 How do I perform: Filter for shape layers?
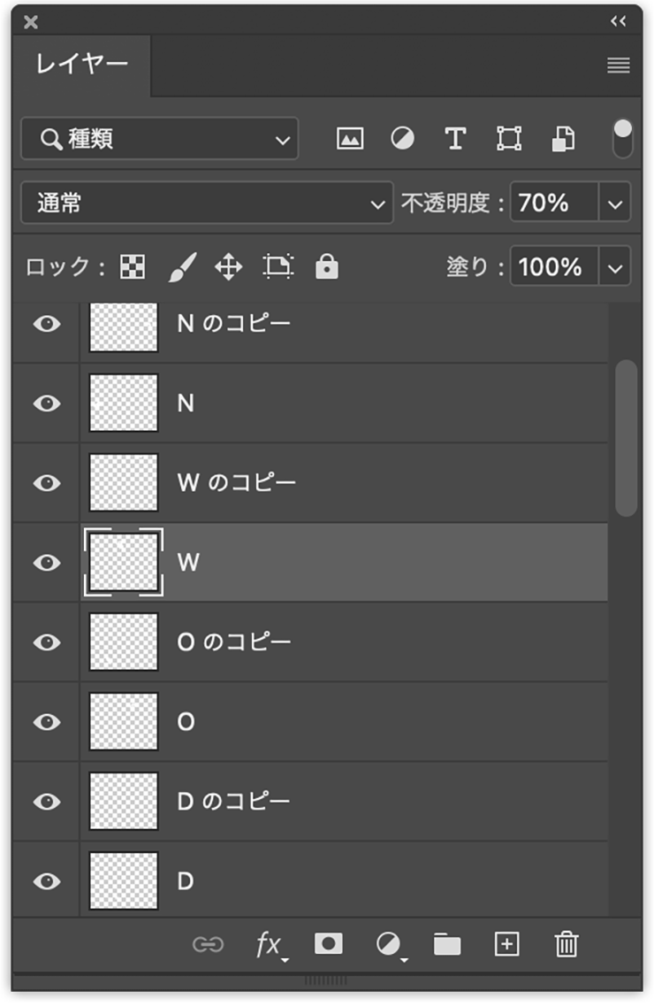tap(509, 138)
